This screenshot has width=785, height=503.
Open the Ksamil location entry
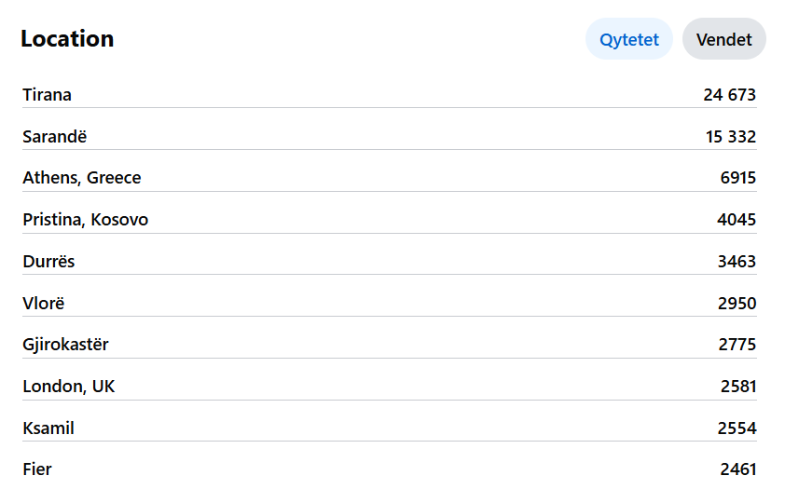click(x=390, y=428)
